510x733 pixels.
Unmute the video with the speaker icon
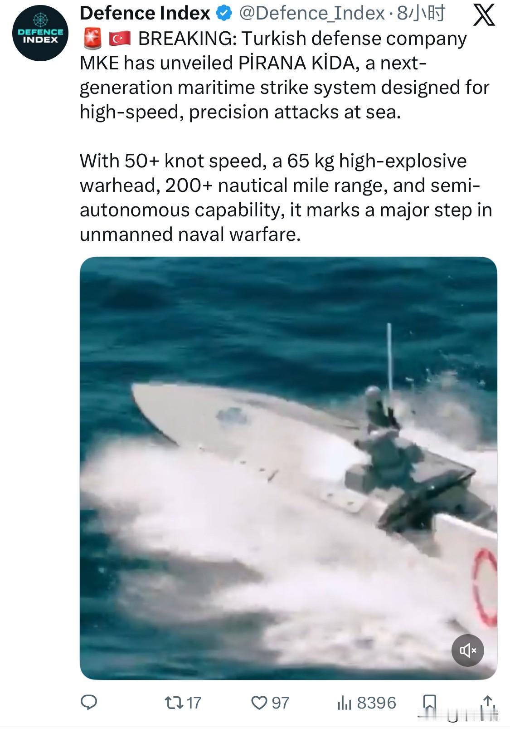[467, 650]
